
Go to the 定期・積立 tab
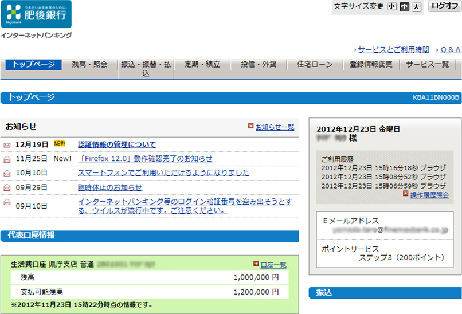(202, 65)
